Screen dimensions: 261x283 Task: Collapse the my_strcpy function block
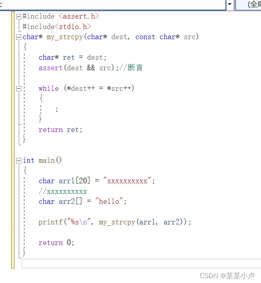[x=19, y=37]
